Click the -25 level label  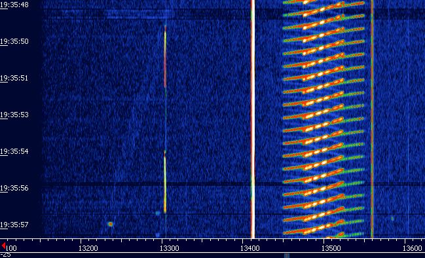tap(5, 255)
